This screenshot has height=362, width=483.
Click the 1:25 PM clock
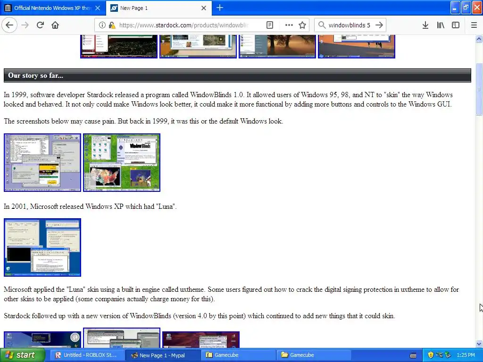click(466, 355)
